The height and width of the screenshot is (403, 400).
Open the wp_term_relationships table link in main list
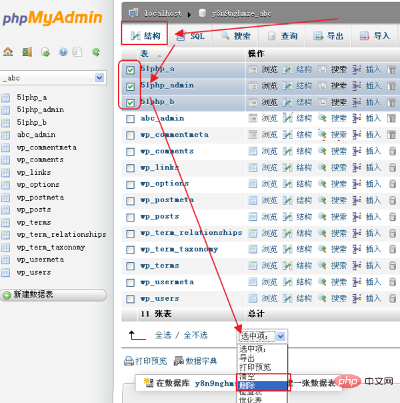(x=191, y=233)
